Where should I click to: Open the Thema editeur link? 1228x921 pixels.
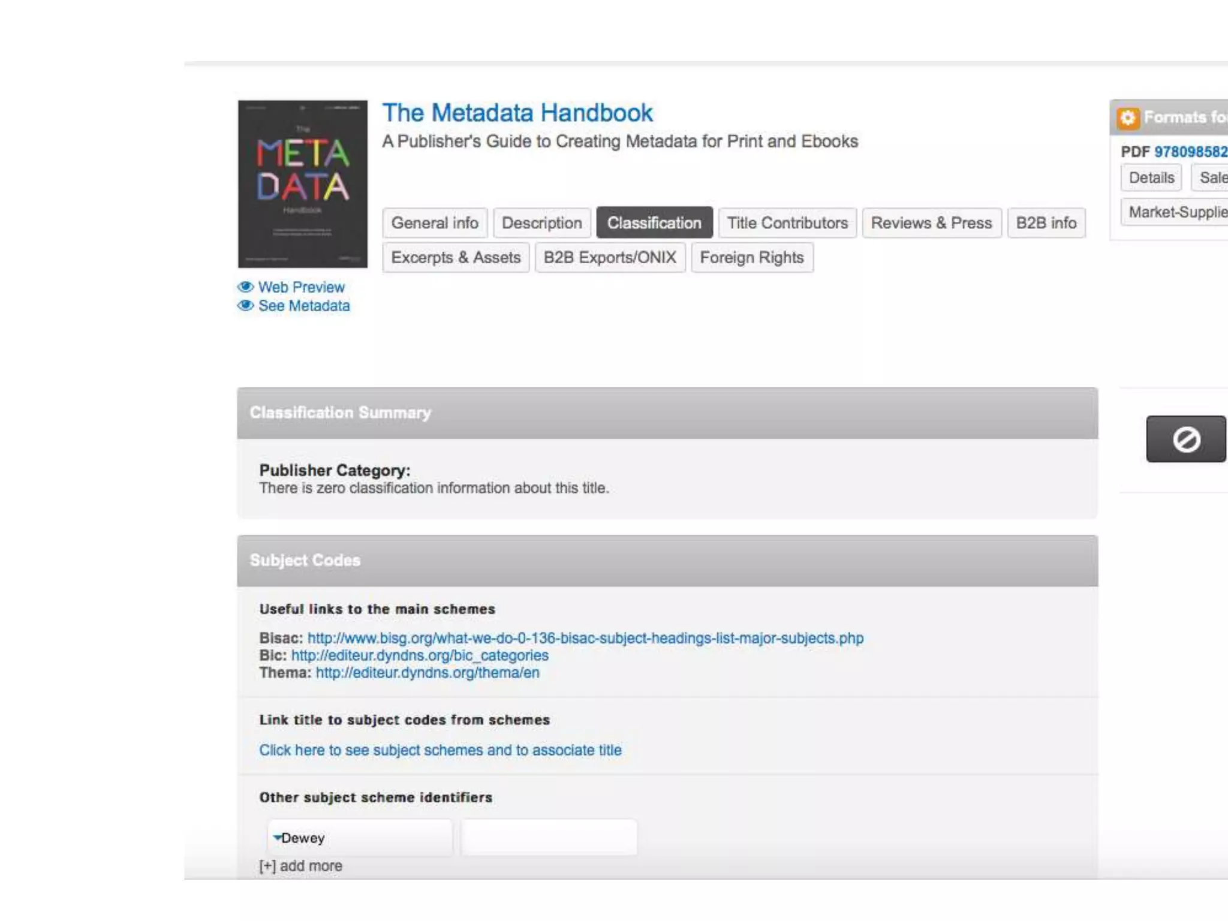pos(428,673)
